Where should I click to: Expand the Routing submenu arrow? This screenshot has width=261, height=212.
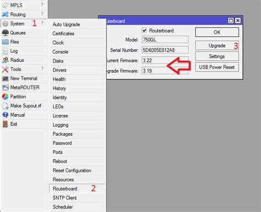[42, 14]
